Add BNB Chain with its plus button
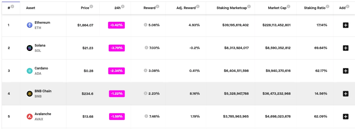 tap(345, 94)
